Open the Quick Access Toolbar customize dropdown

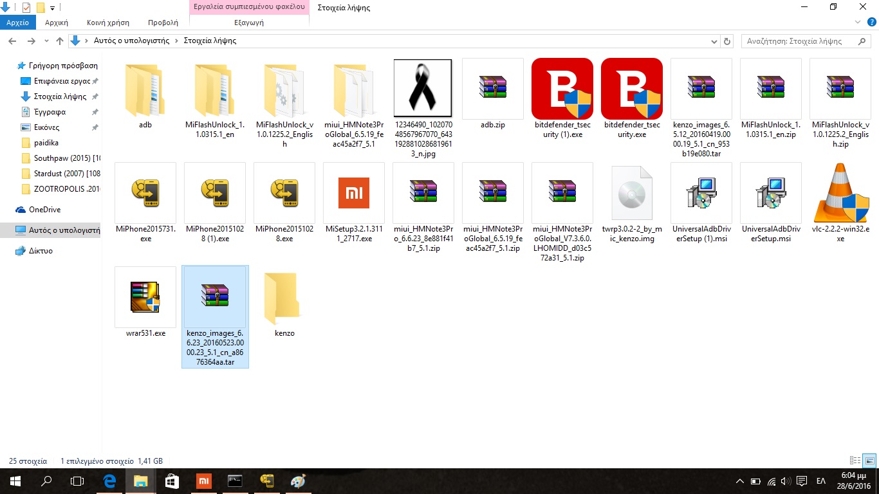(53, 8)
